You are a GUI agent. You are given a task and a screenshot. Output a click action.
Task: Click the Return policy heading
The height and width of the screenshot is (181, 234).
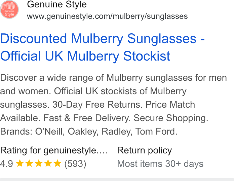click(145, 150)
